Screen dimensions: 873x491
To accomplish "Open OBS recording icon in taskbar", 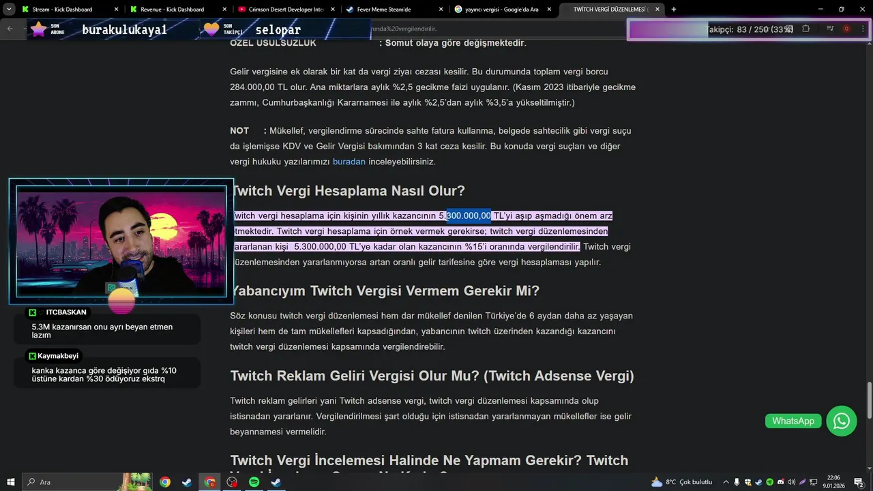I will [232, 482].
